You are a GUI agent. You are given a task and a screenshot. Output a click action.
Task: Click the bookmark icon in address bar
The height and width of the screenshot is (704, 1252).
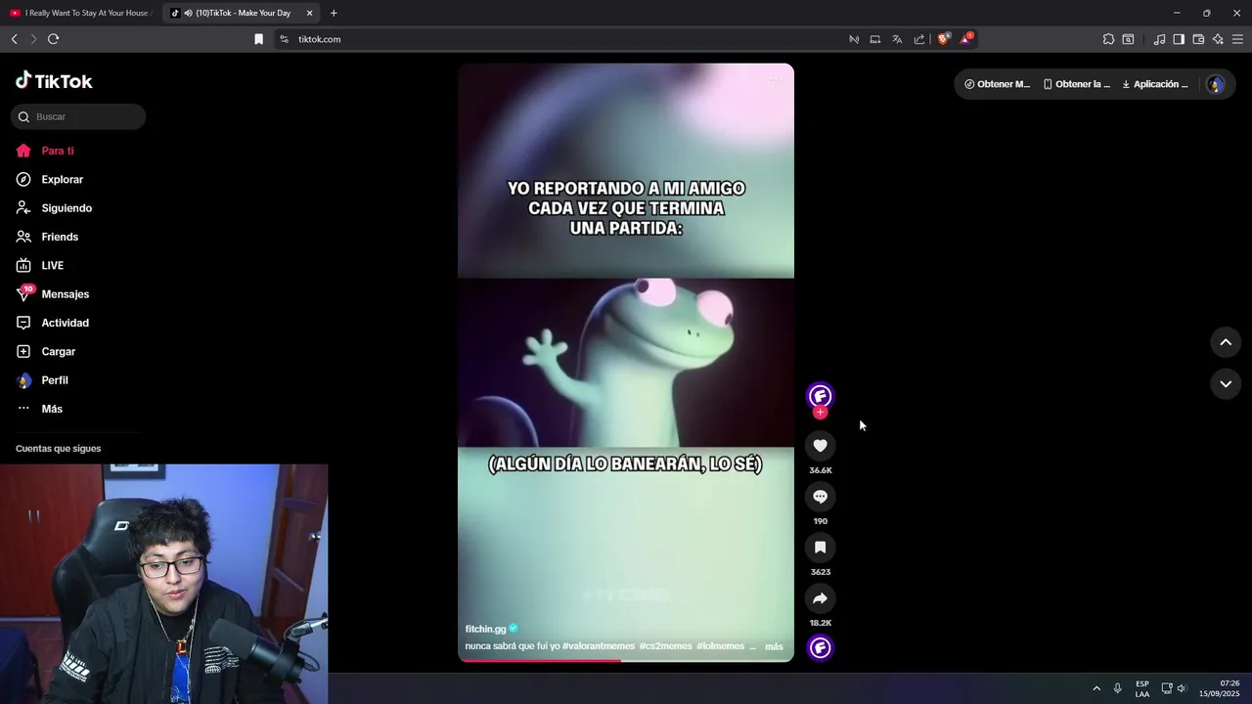(259, 39)
